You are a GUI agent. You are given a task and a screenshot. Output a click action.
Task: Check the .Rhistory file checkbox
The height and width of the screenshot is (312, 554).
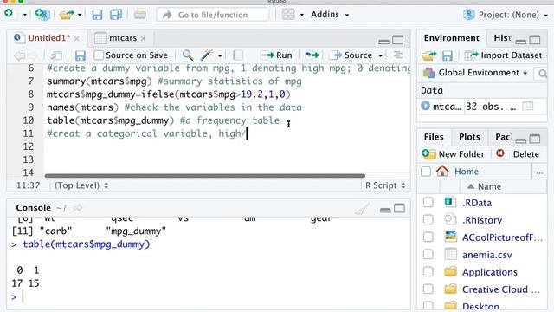428,219
